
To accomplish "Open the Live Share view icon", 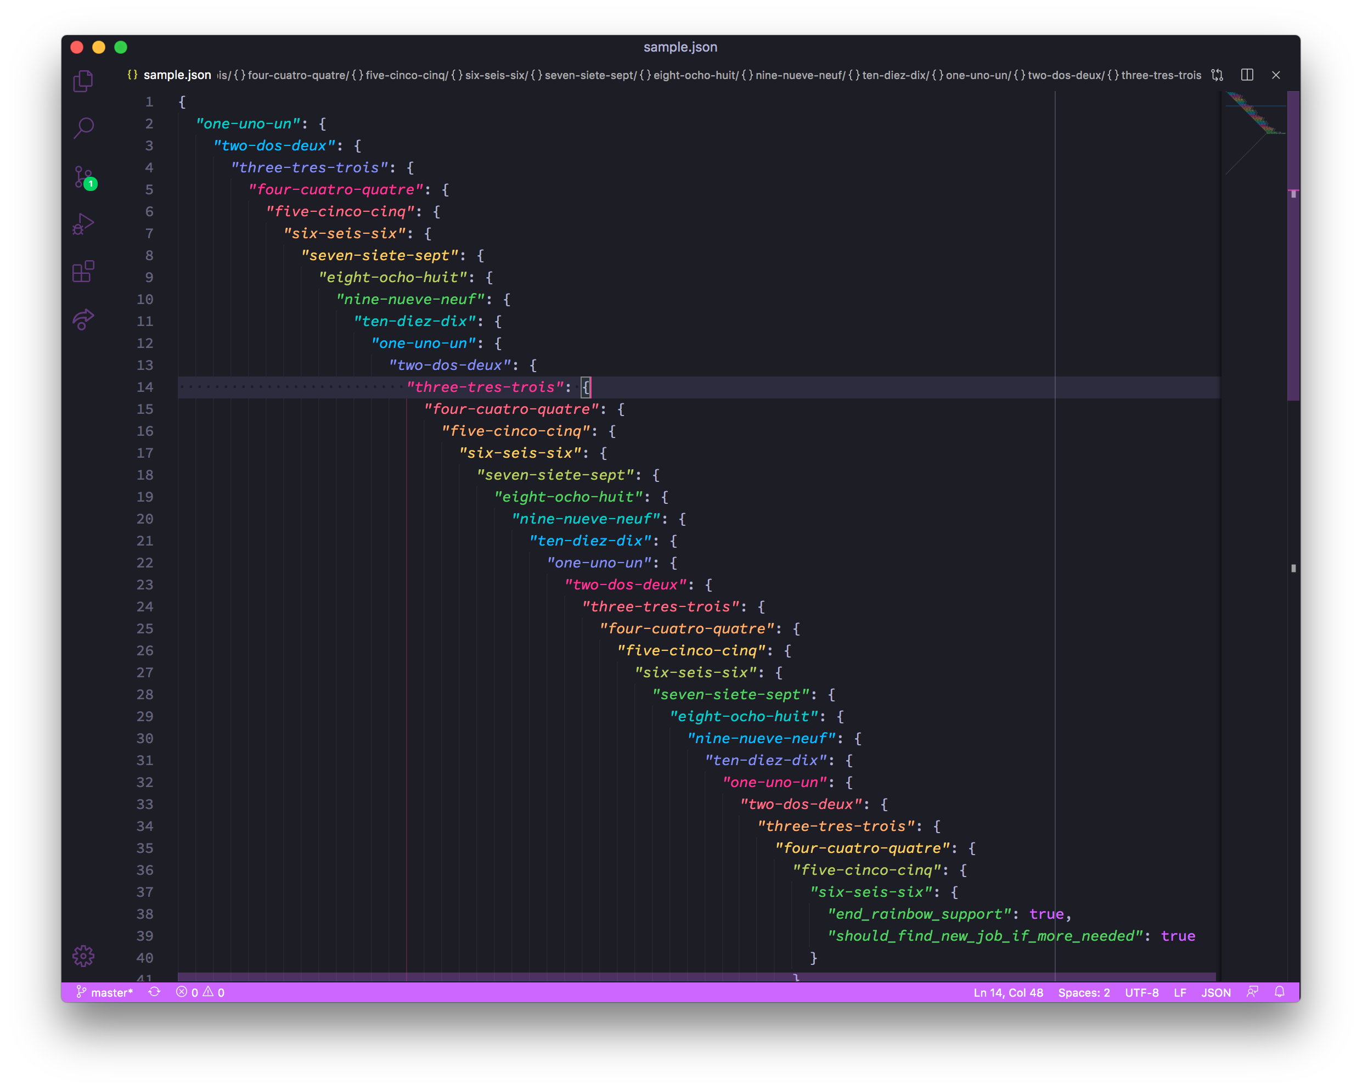I will tap(83, 319).
